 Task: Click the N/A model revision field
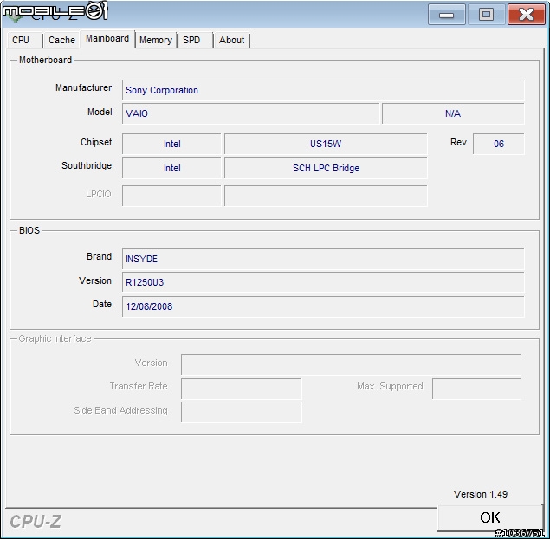coord(453,113)
